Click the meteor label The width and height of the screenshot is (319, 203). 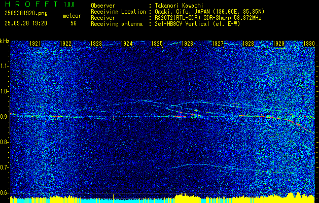72,16
